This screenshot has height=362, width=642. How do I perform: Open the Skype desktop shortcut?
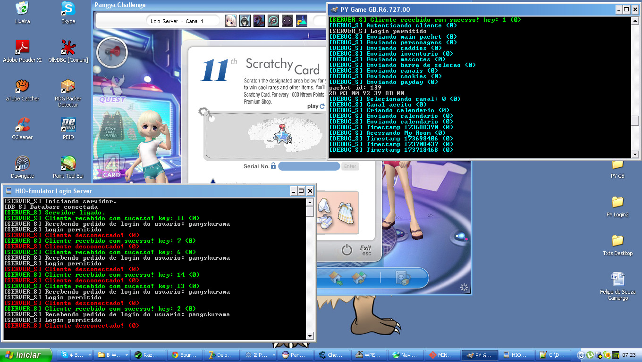(68, 12)
